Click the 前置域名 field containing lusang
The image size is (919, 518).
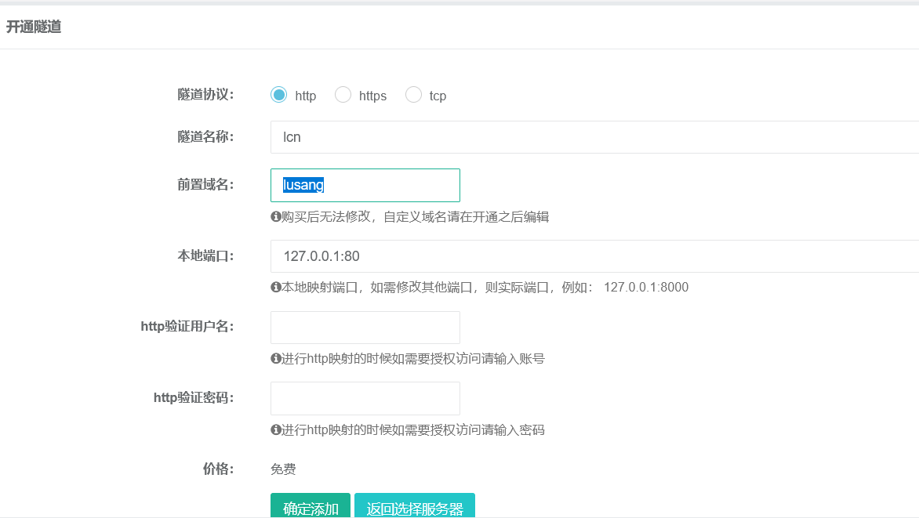click(365, 185)
